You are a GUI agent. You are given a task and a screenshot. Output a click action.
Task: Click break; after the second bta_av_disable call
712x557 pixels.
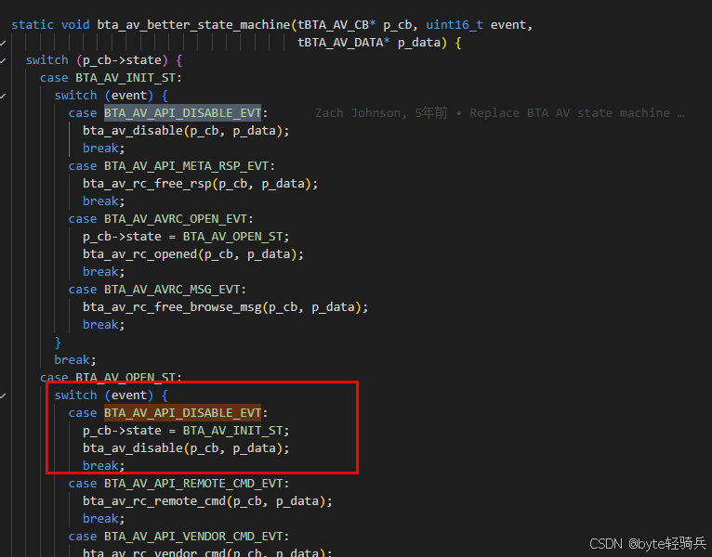tap(103, 466)
